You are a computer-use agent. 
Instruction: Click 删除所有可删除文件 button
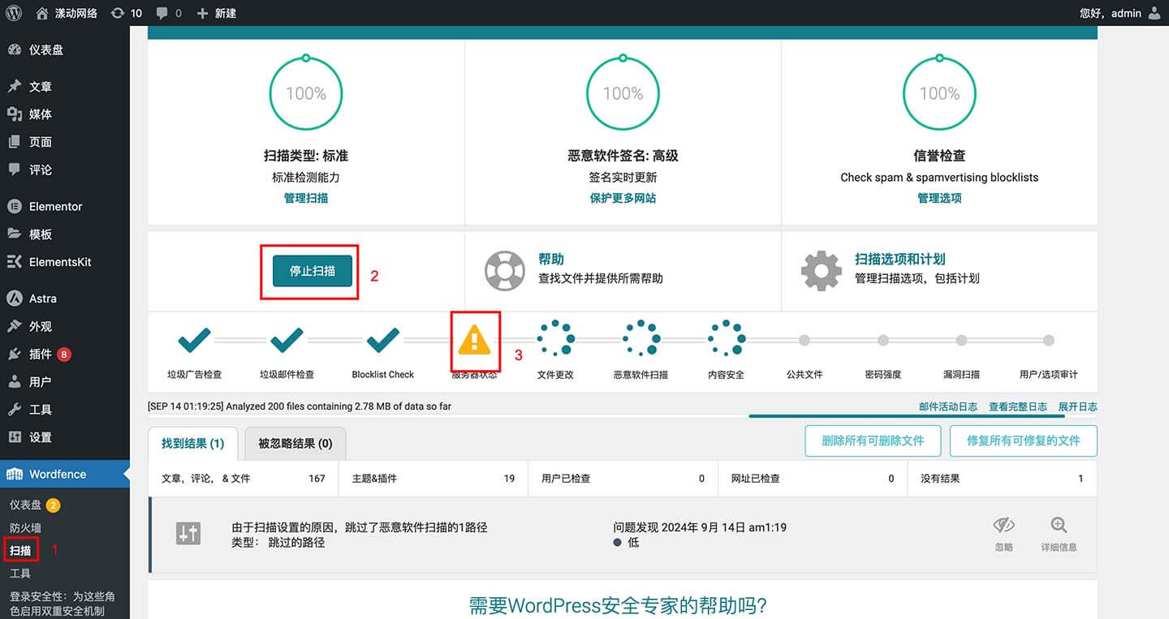coord(873,441)
